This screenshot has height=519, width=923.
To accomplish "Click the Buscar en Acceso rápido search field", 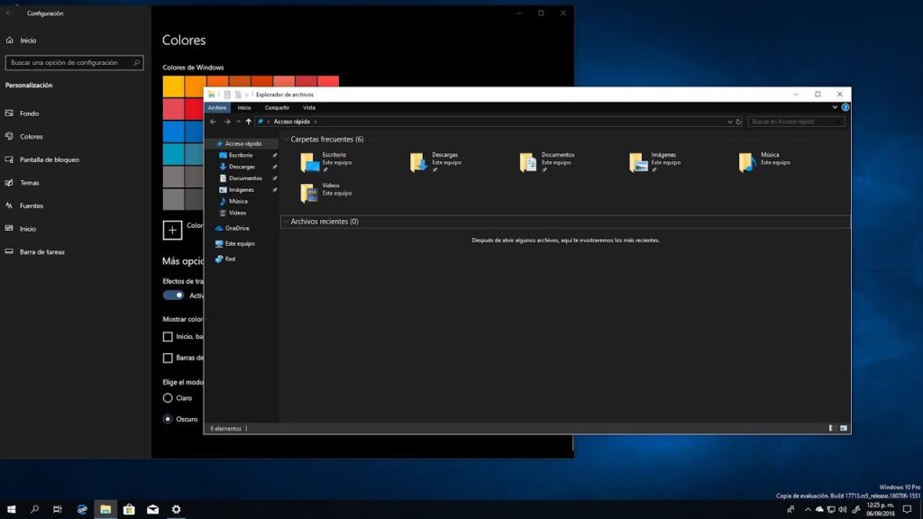I will coord(793,122).
